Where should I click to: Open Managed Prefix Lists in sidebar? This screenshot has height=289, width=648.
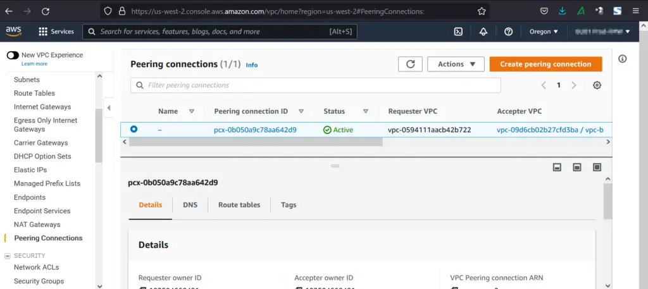coord(47,184)
